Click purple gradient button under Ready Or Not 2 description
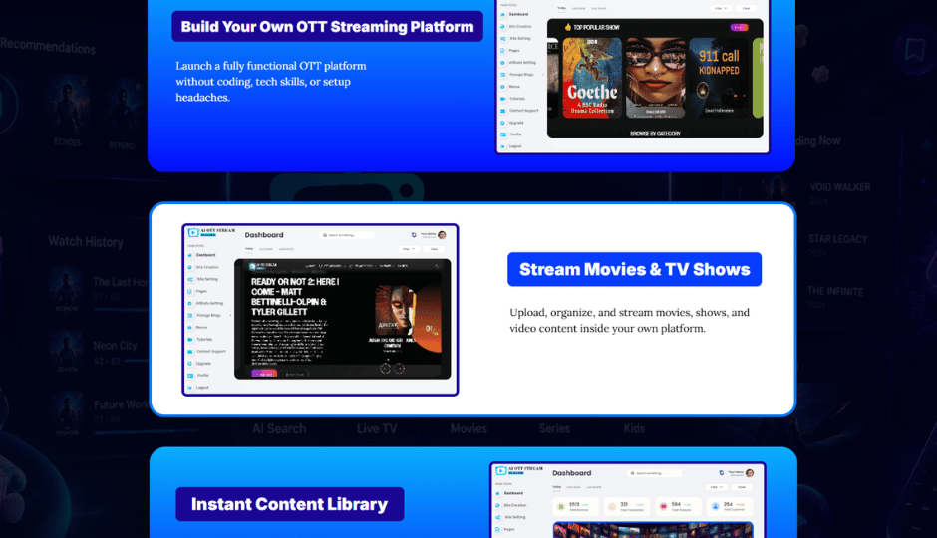 pos(264,374)
